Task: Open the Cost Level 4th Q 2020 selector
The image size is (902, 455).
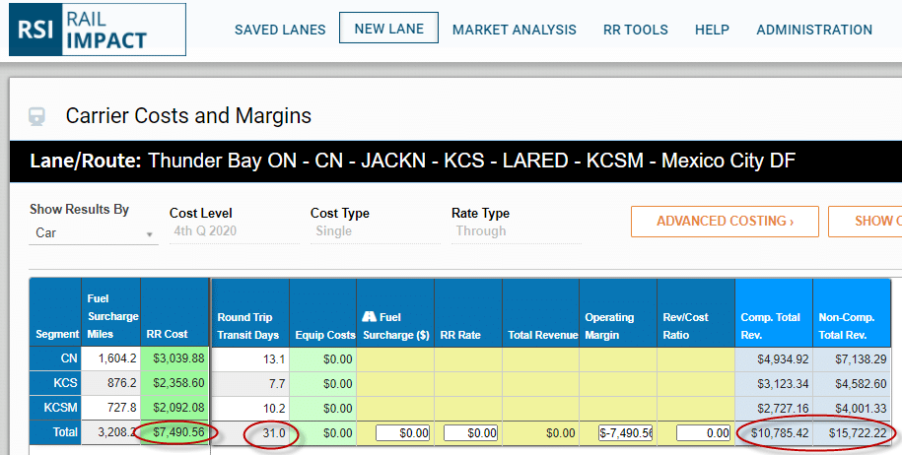Action: point(233,232)
